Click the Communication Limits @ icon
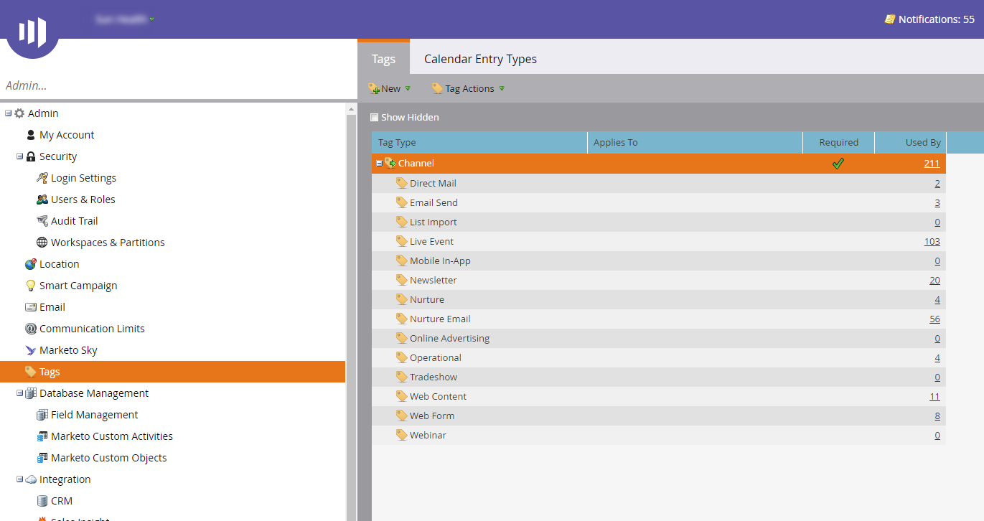 [30, 329]
